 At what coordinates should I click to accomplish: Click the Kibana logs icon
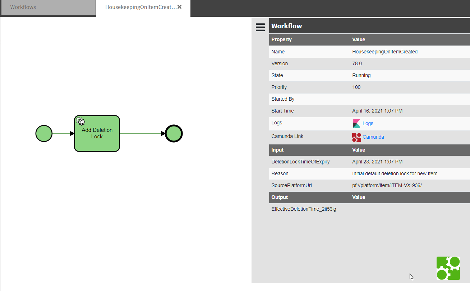click(x=356, y=124)
